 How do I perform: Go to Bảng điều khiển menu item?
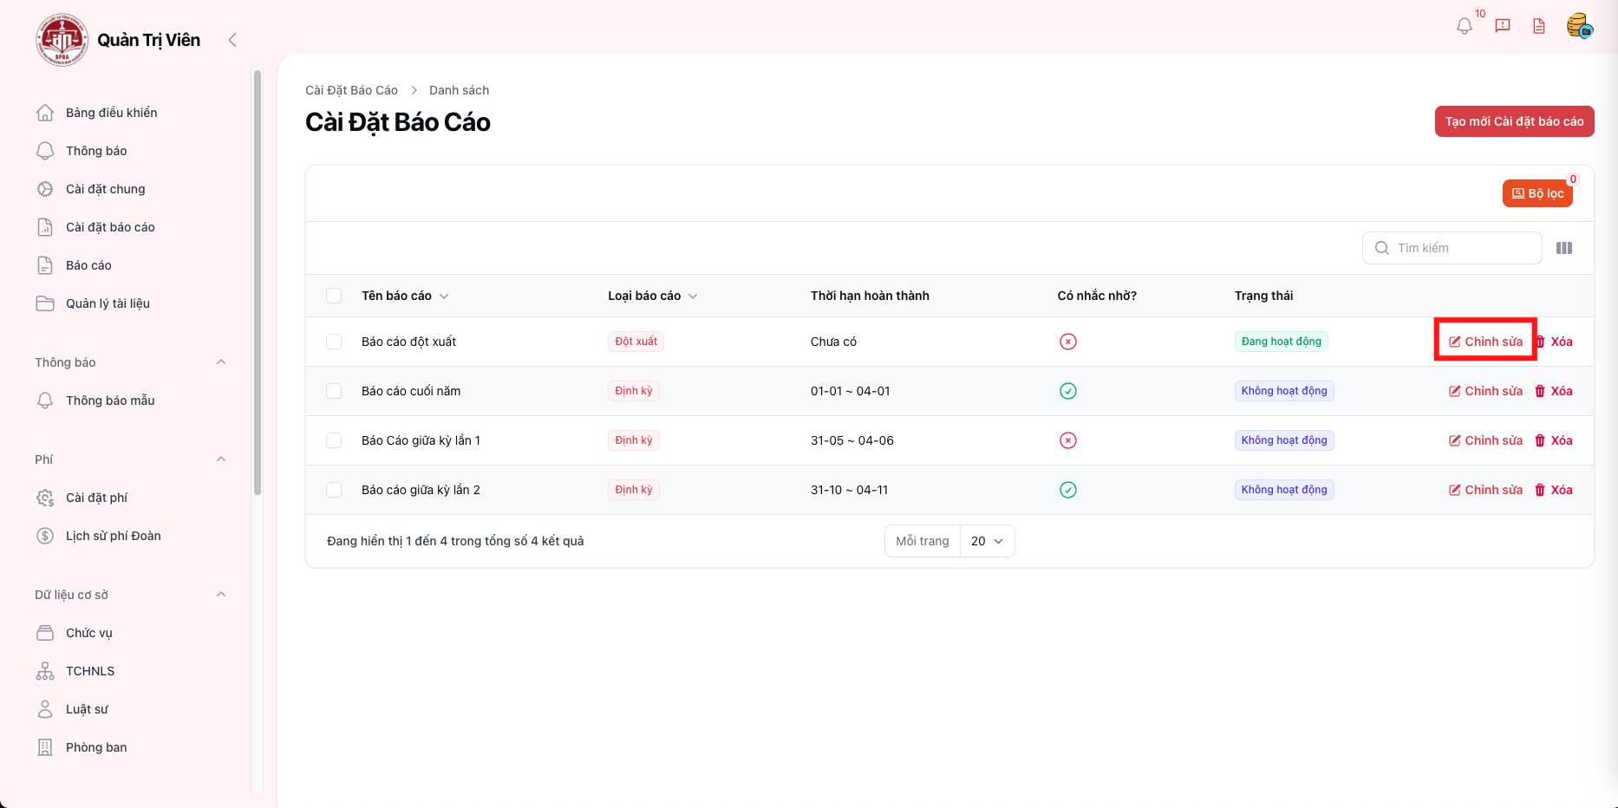coord(111,113)
